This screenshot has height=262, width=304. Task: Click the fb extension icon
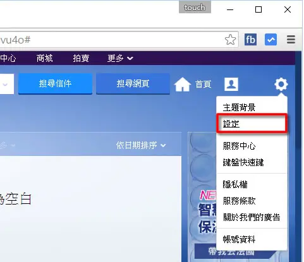[x=250, y=40]
